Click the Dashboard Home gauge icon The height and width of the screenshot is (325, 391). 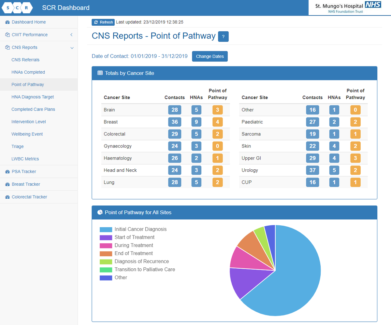7,22
